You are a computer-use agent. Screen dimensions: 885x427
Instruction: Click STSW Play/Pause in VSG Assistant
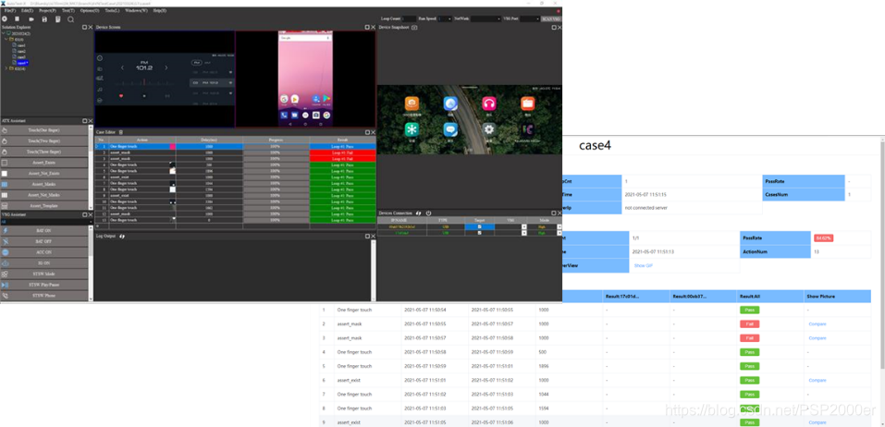46,285
